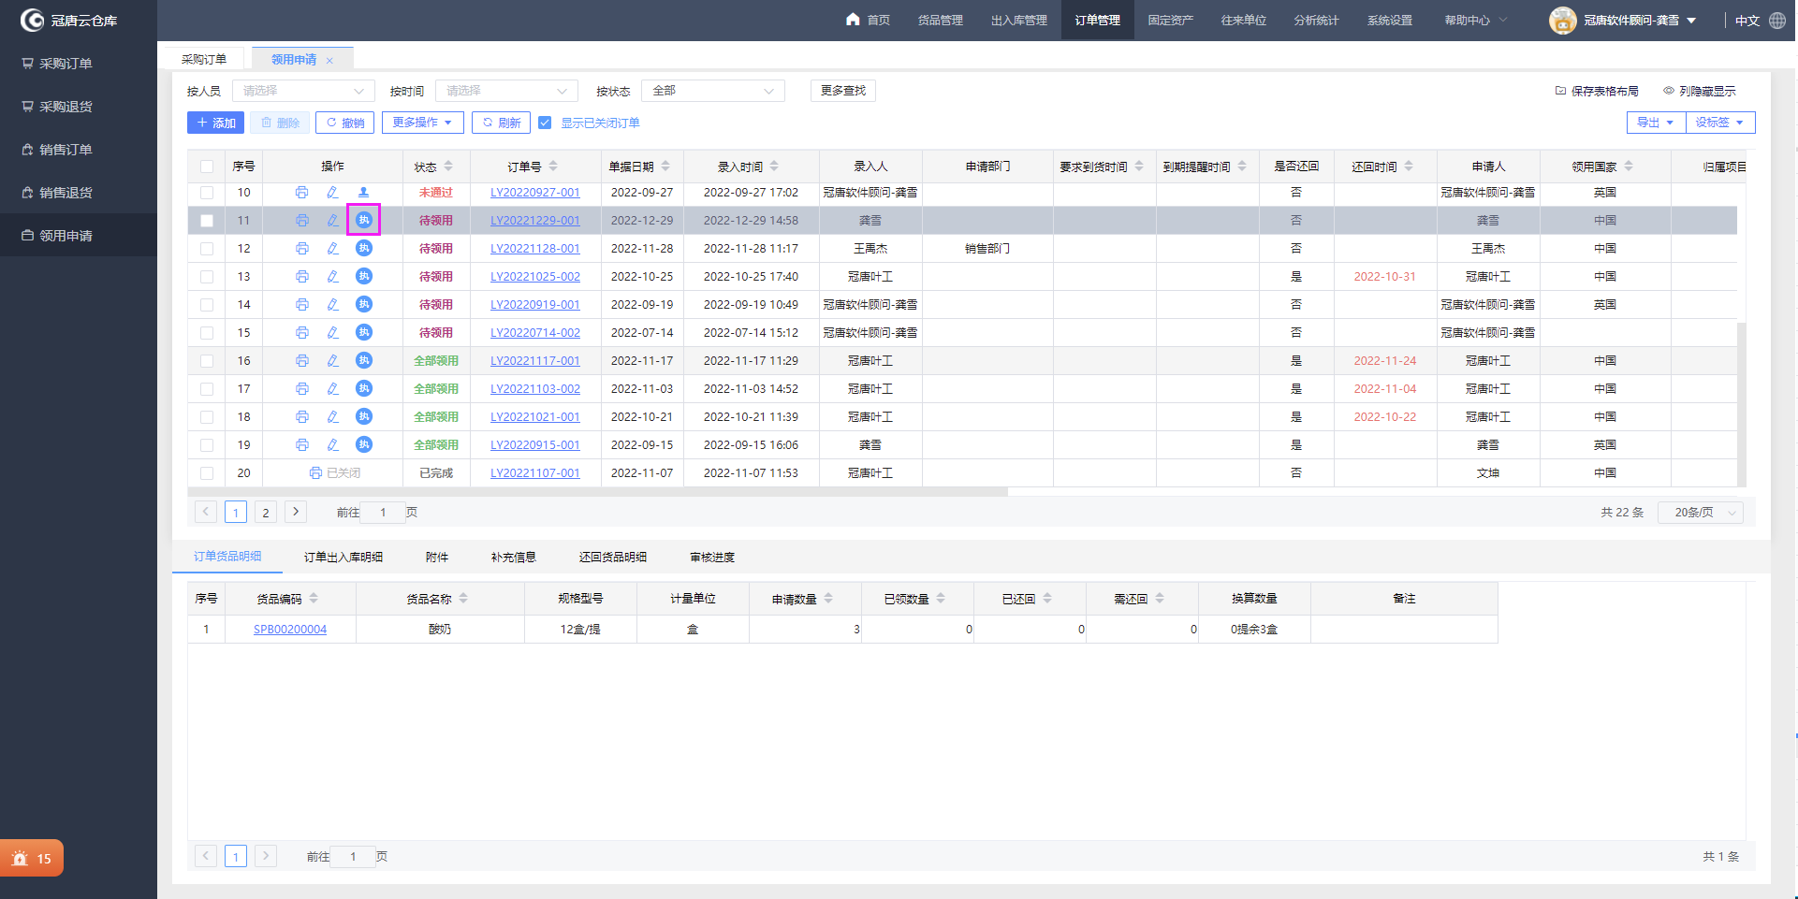This screenshot has width=1798, height=899.
Task: Click the user icon in row 10
Action: pos(363,193)
